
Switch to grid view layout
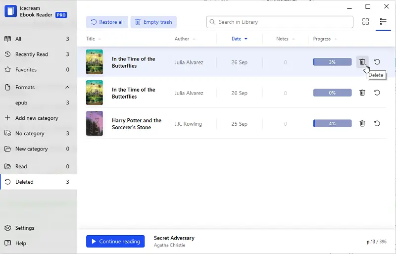[x=365, y=22]
